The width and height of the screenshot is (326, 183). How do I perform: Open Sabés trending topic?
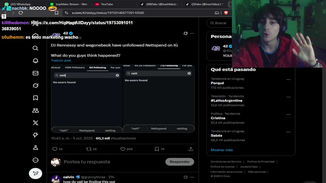pos(216,135)
